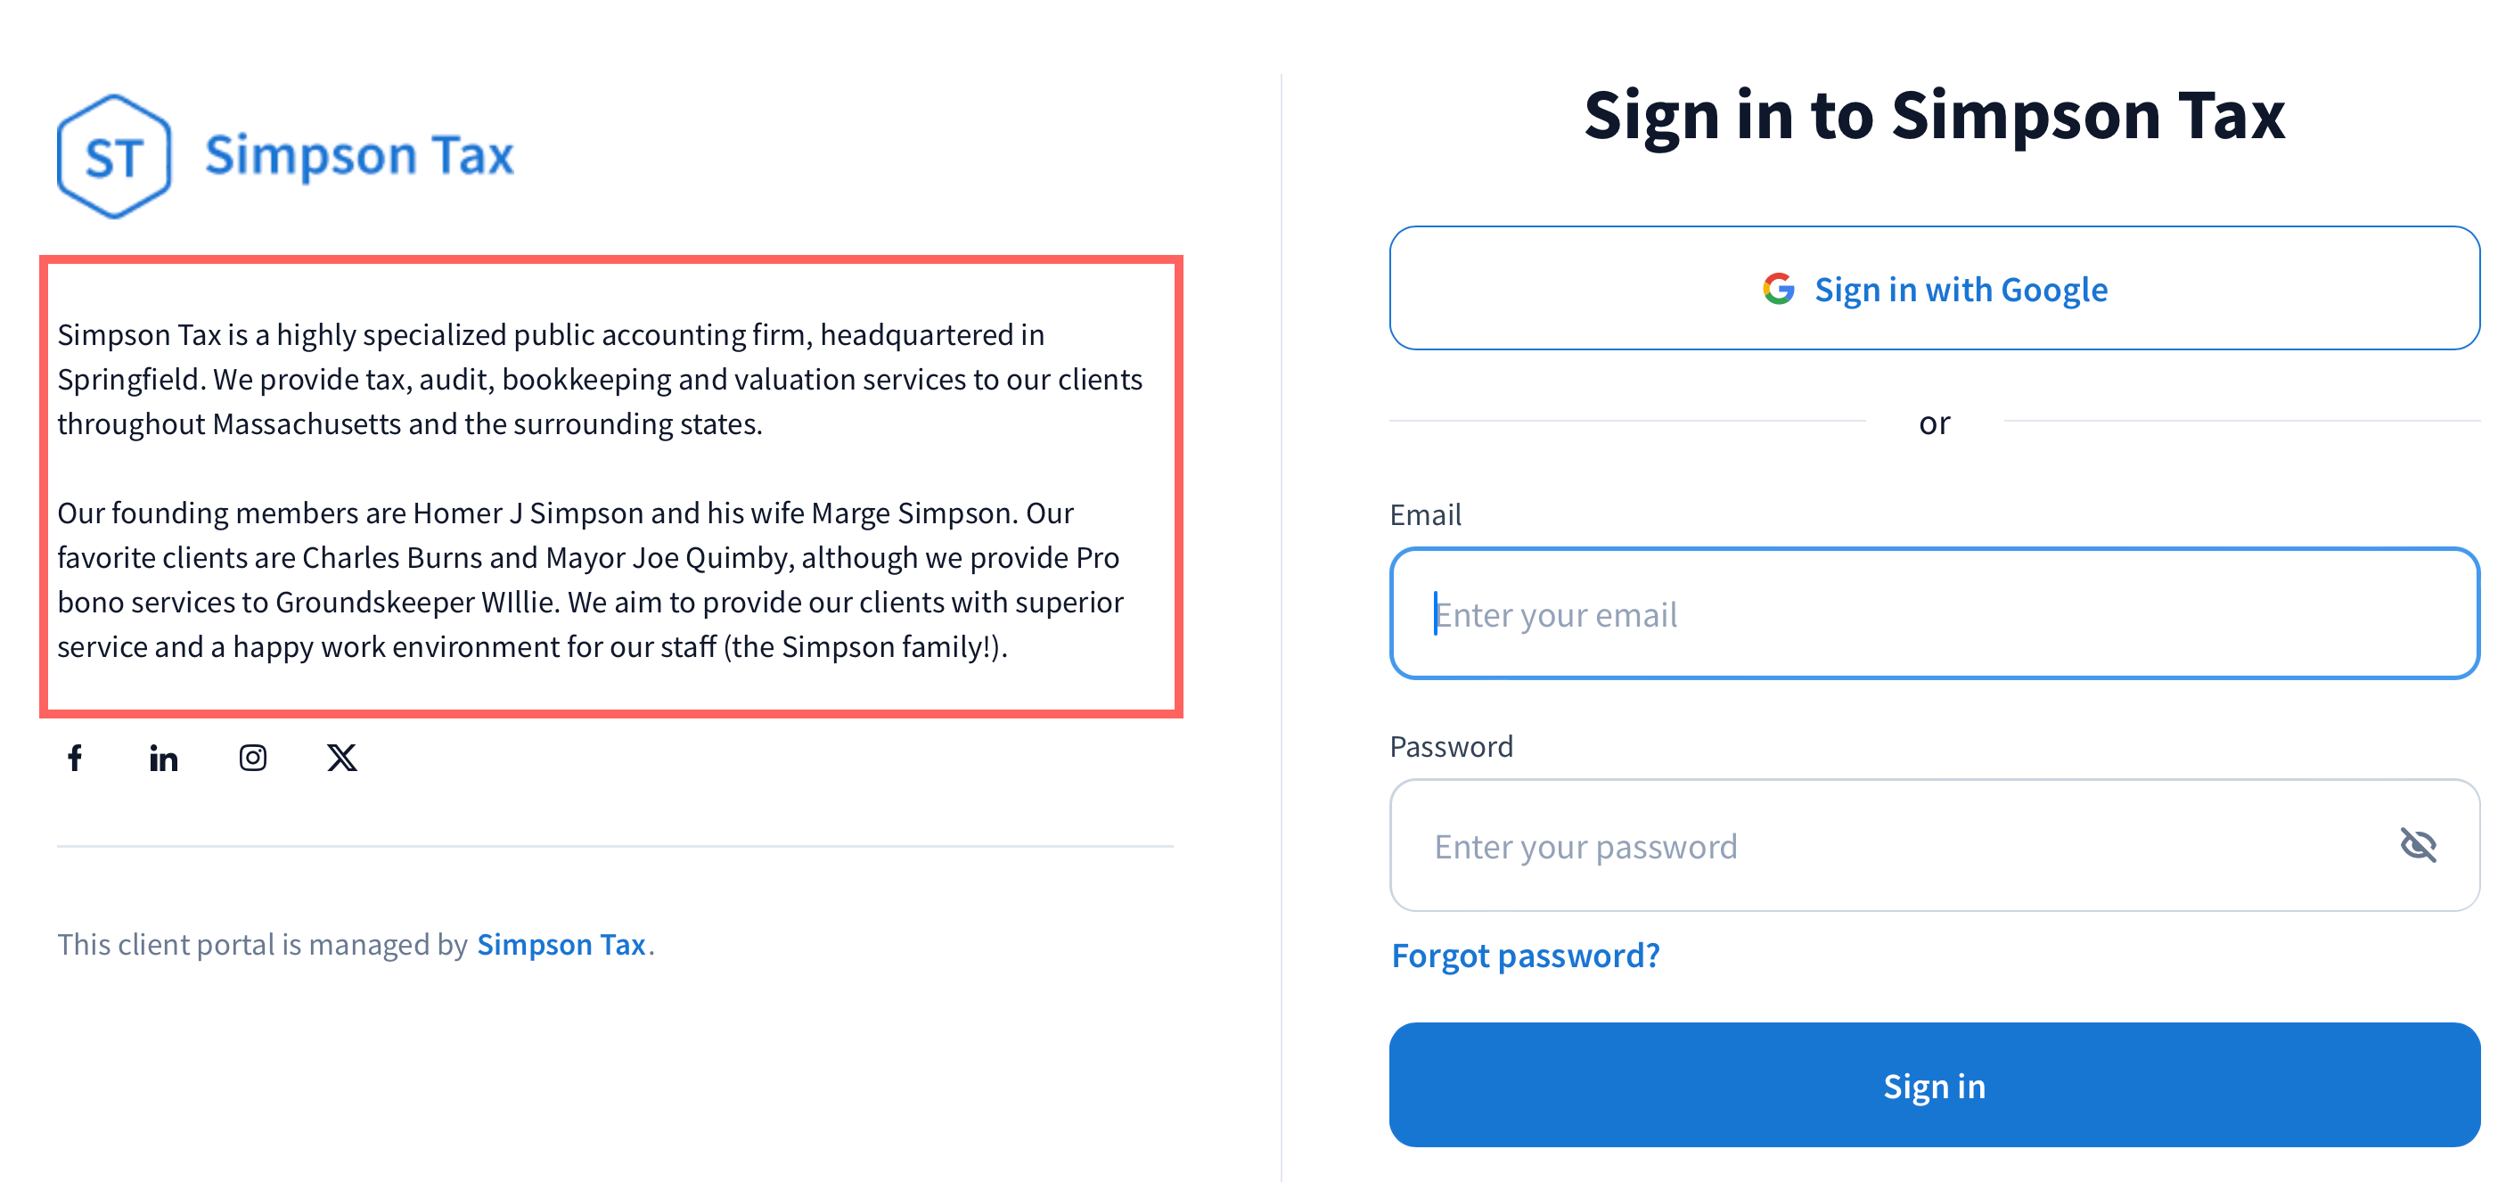
Task: Follow the Simpson Tax portal manager link
Action: click(561, 944)
